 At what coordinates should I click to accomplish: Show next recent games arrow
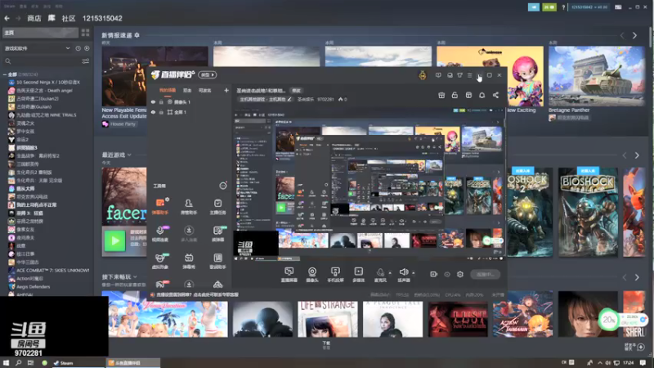pyautogui.click(x=637, y=155)
